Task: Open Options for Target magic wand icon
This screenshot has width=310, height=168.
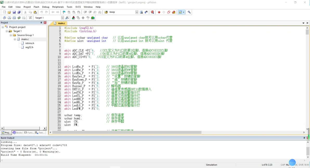Action: (x=67, y=18)
